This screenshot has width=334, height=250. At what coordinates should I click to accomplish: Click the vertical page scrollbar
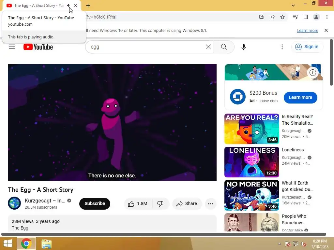(x=331, y=62)
